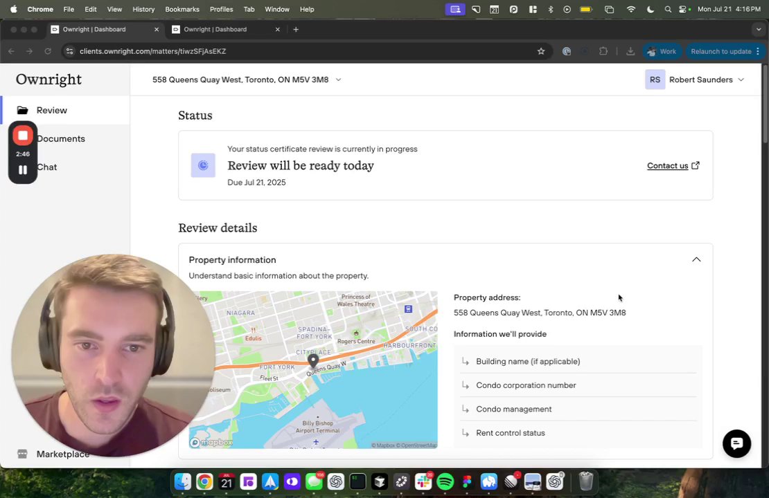Click the address bar URL field
Screen dimensions: 769x498
304,51
